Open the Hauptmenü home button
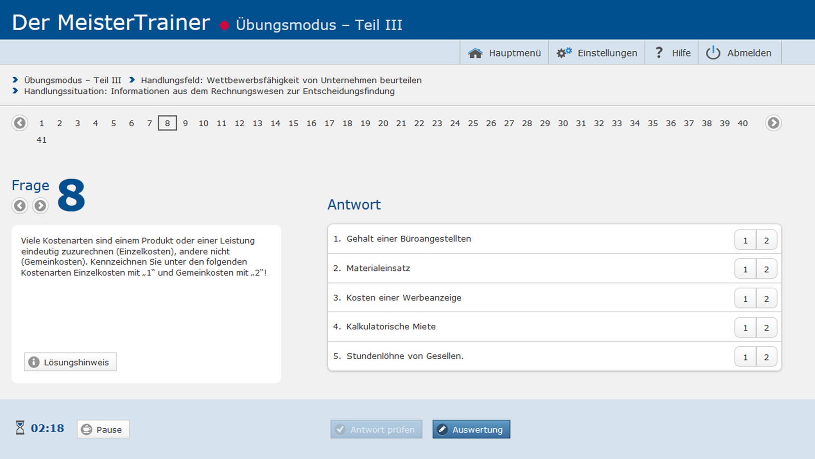Viewport: 815px width, 459px height. 504,53
